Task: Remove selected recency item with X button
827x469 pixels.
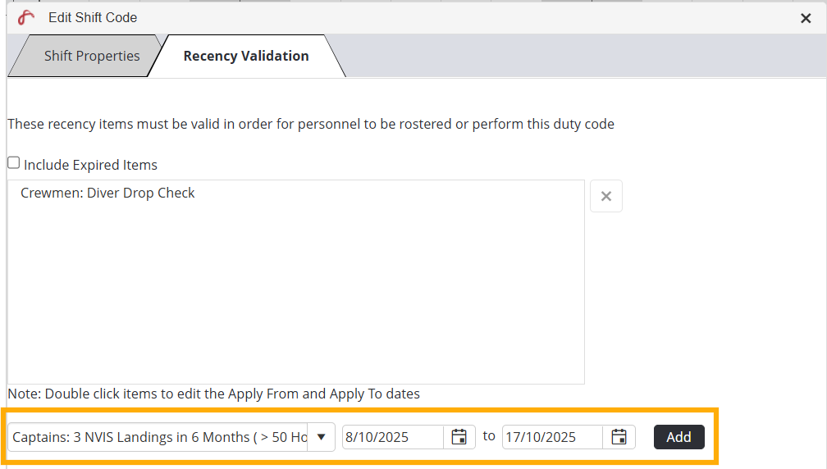Action: pos(606,196)
